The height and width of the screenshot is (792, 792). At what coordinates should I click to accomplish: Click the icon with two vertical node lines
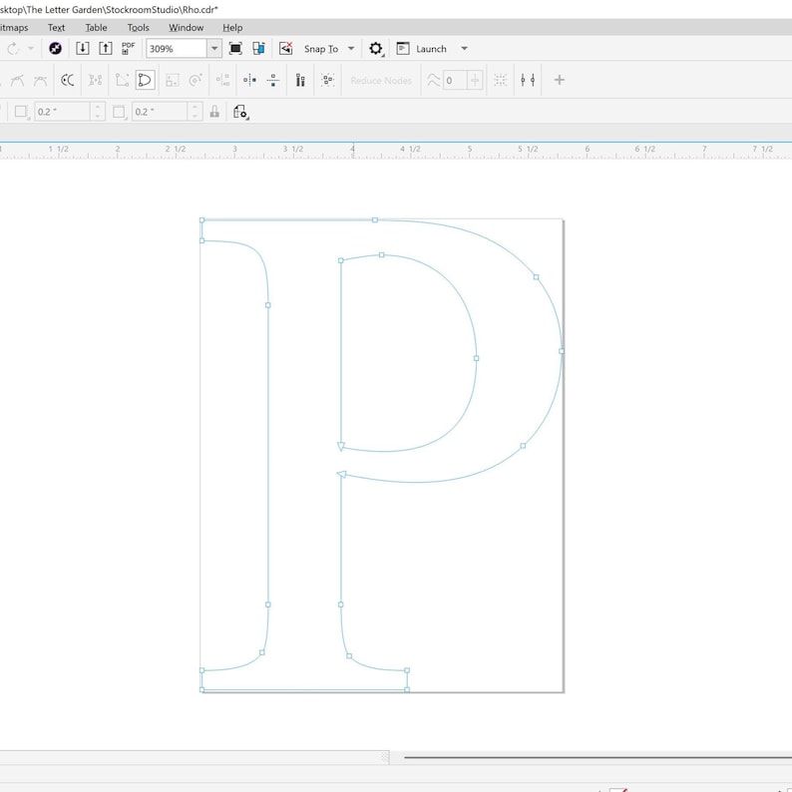click(528, 80)
